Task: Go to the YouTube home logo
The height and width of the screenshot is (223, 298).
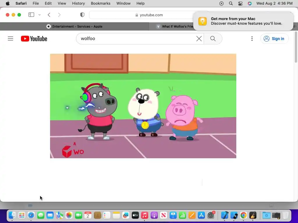Action: tap(34, 39)
